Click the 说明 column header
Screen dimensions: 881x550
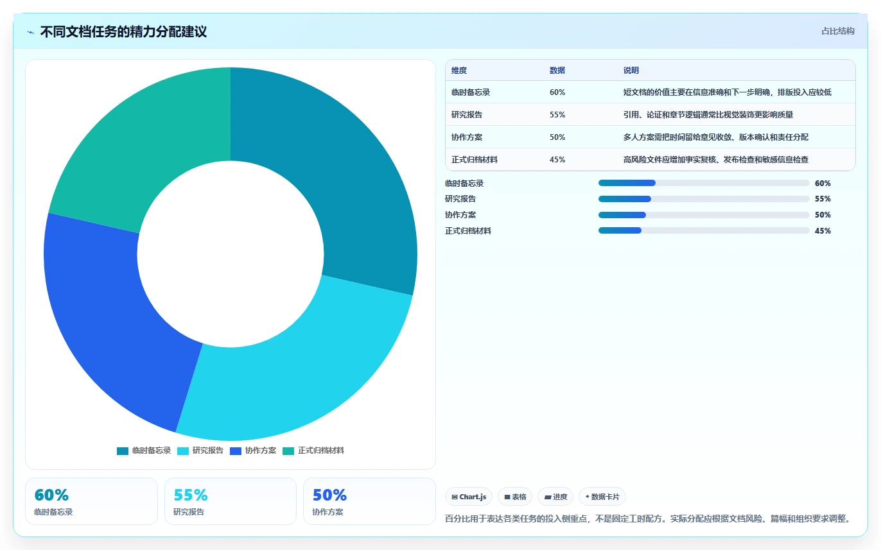(x=631, y=71)
